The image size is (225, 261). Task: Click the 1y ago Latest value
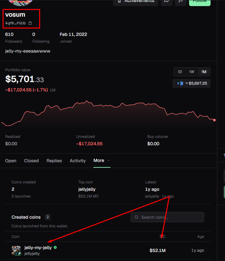point(152,189)
